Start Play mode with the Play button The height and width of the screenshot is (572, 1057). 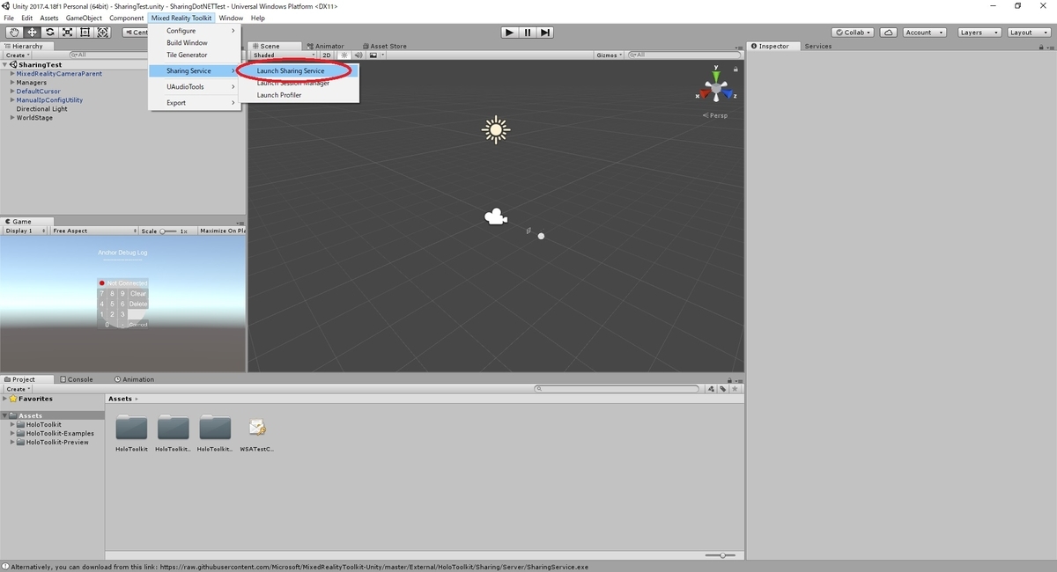click(509, 33)
